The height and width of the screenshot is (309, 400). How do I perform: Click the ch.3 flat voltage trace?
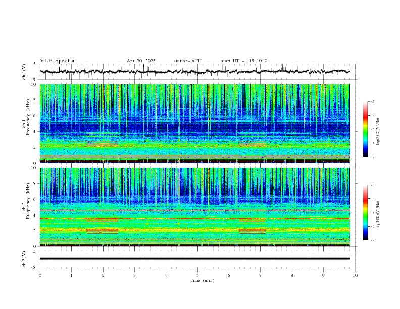pos(194,259)
